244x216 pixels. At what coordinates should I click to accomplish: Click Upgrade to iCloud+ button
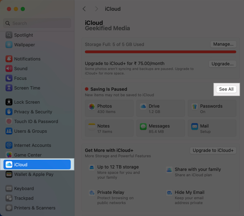pos(213,150)
